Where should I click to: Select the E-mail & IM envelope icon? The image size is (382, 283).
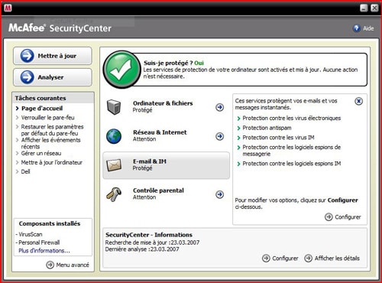pos(114,165)
